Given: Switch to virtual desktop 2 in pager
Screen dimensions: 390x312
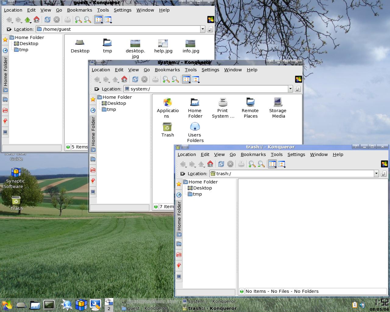Looking at the screenshot, I should point(109,308).
